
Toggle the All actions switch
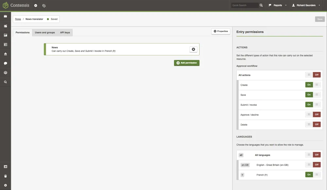coord(313,75)
